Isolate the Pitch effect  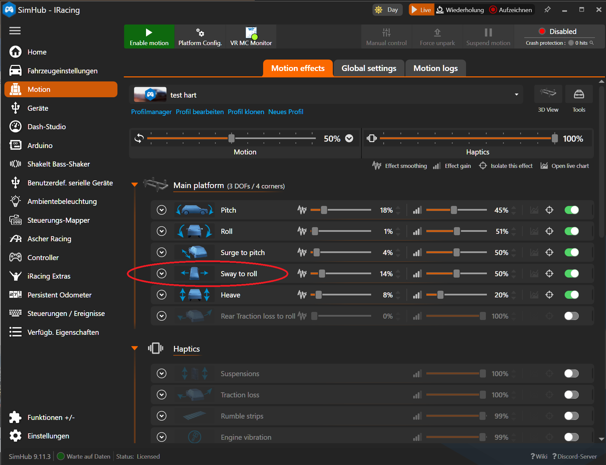[x=549, y=210]
